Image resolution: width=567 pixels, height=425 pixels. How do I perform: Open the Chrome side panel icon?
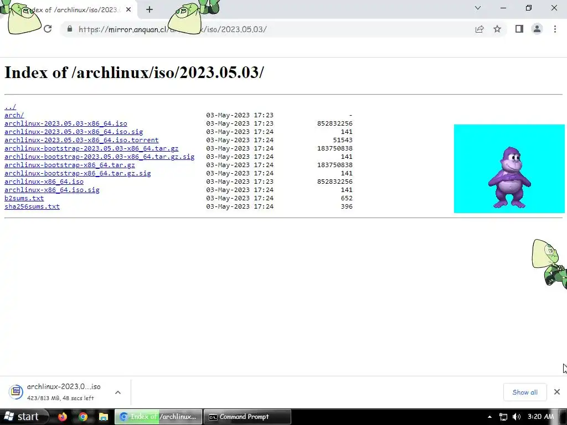tap(519, 29)
